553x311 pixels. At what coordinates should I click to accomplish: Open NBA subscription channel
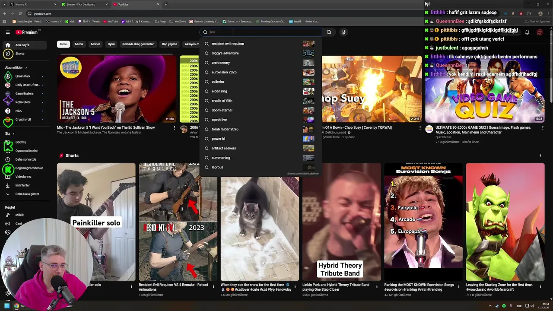[25, 111]
